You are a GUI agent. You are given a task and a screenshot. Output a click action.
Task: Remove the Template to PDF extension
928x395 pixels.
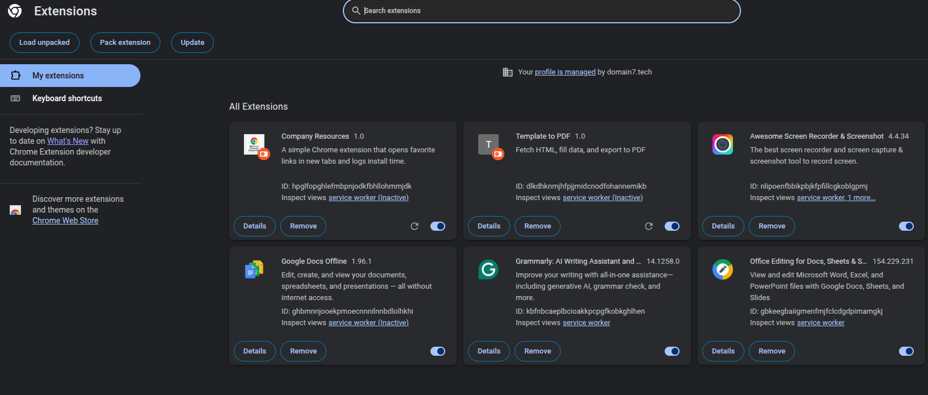pyautogui.click(x=537, y=226)
